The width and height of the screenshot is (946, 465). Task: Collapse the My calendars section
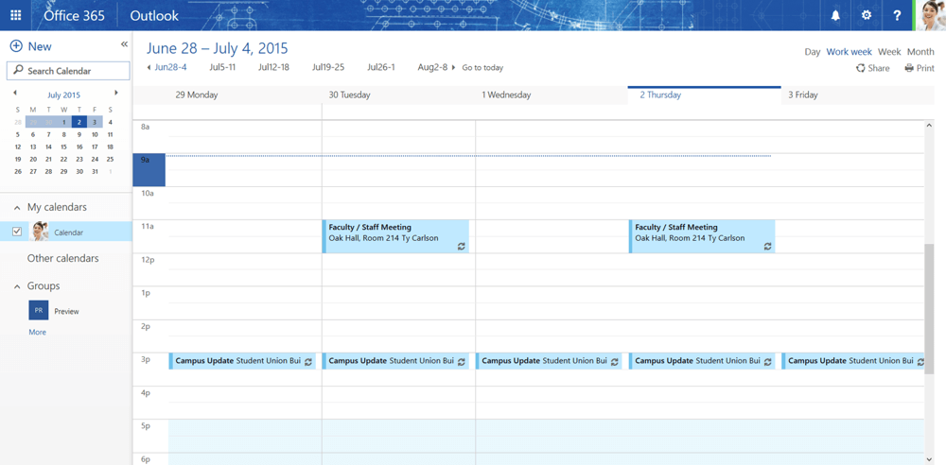(16, 207)
